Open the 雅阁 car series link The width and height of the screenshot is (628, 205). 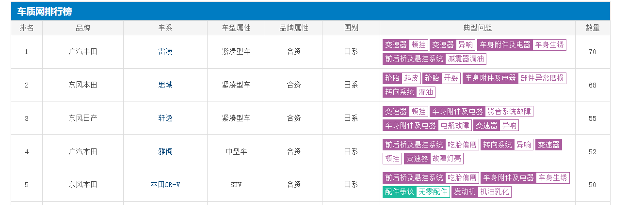coord(165,152)
